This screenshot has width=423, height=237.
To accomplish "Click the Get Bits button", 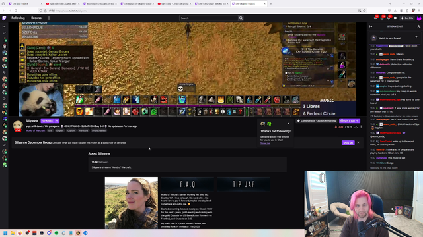I will (407, 18).
